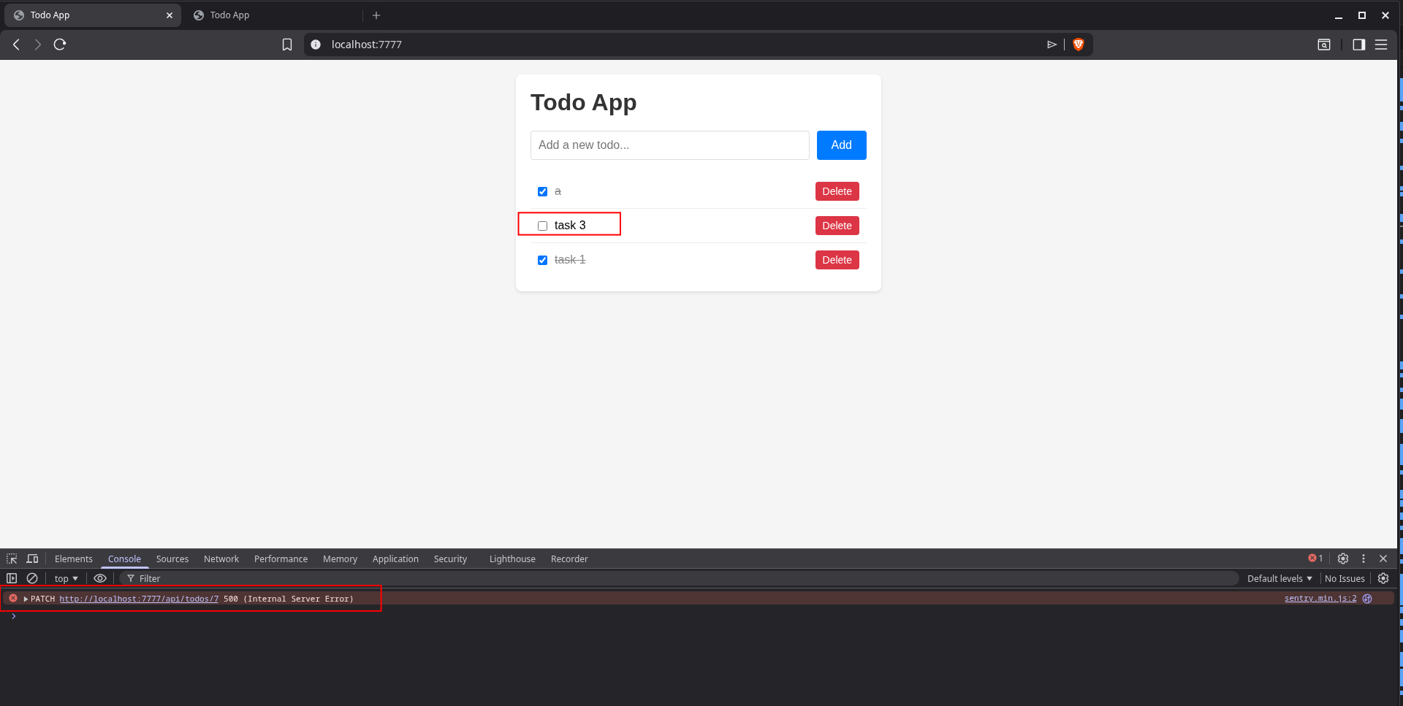Open the 'top' JavaScript context dropdown
The width and height of the screenshot is (1403, 706).
(66, 578)
